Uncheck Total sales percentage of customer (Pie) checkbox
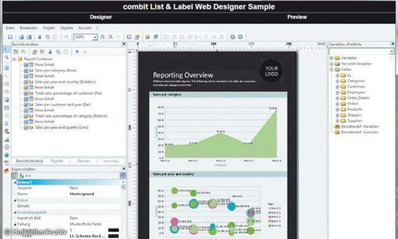The image size is (398, 239). click(x=26, y=93)
